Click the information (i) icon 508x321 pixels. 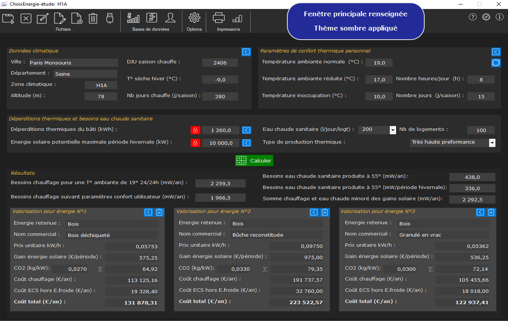(x=500, y=17)
